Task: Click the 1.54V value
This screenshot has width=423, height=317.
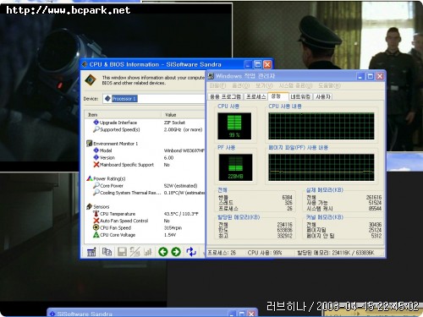Action: (x=170, y=235)
